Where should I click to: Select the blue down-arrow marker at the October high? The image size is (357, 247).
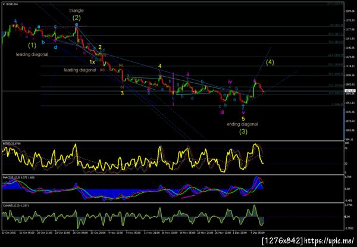[x=15, y=21]
